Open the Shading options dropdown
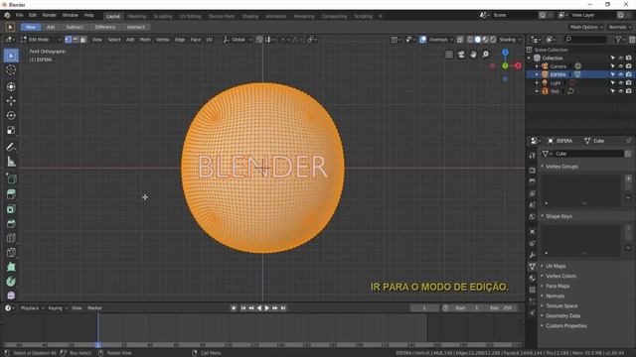The image size is (636, 357). pos(510,40)
